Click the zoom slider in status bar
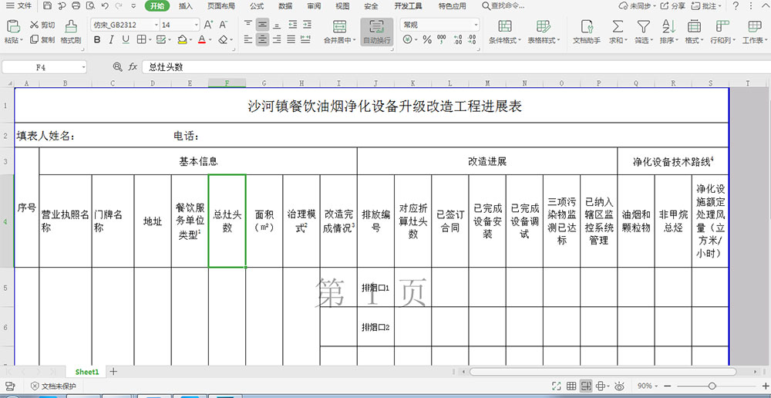The width and height of the screenshot is (771, 398). [x=711, y=386]
